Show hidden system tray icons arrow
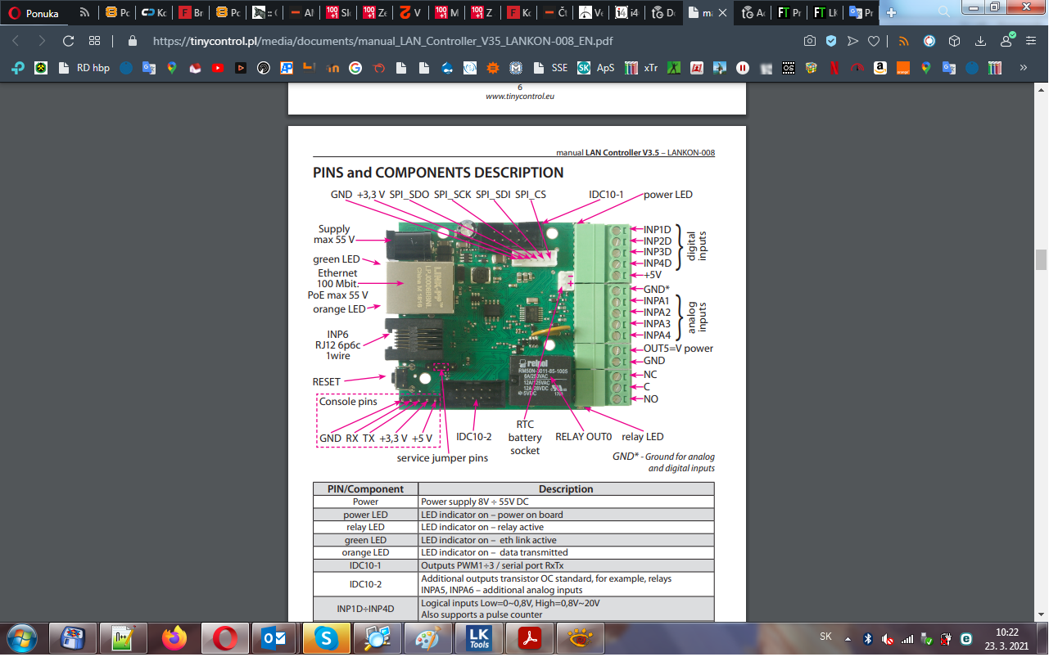The image size is (1049, 657). click(848, 638)
